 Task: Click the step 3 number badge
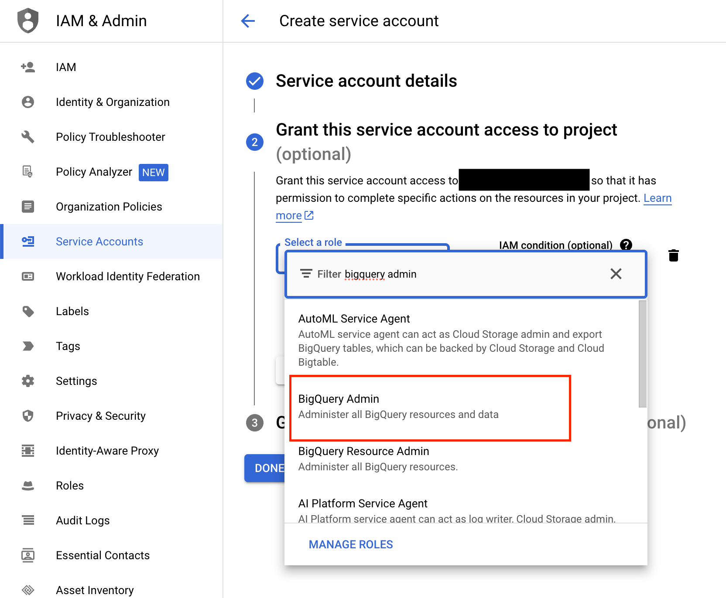(x=255, y=423)
